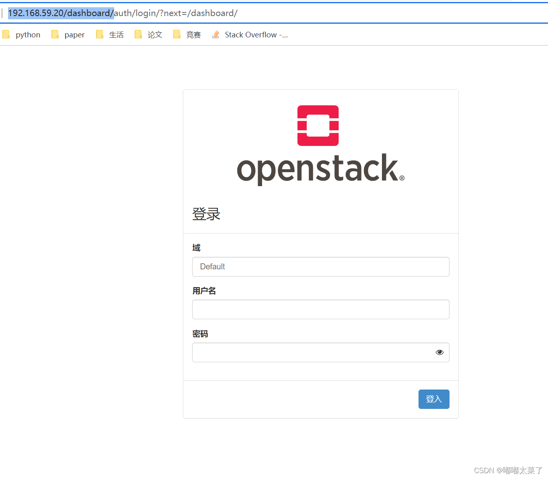Click the 登录 heading text
The width and height of the screenshot is (548, 478).
[x=206, y=214]
